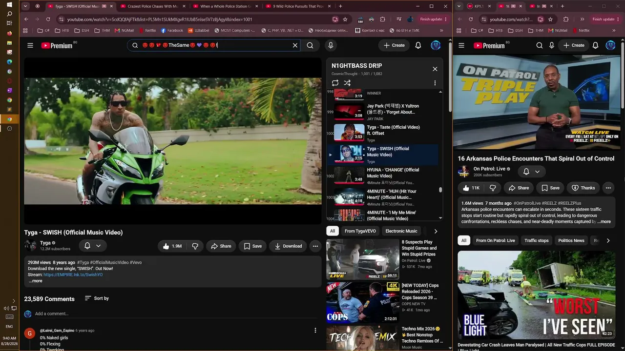Click the voice search microphone in left window
This screenshot has width=625, height=351.
pos(331,45)
